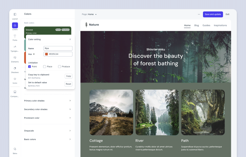Open the Page: Home dropdown
The image size is (246, 157).
89,14
